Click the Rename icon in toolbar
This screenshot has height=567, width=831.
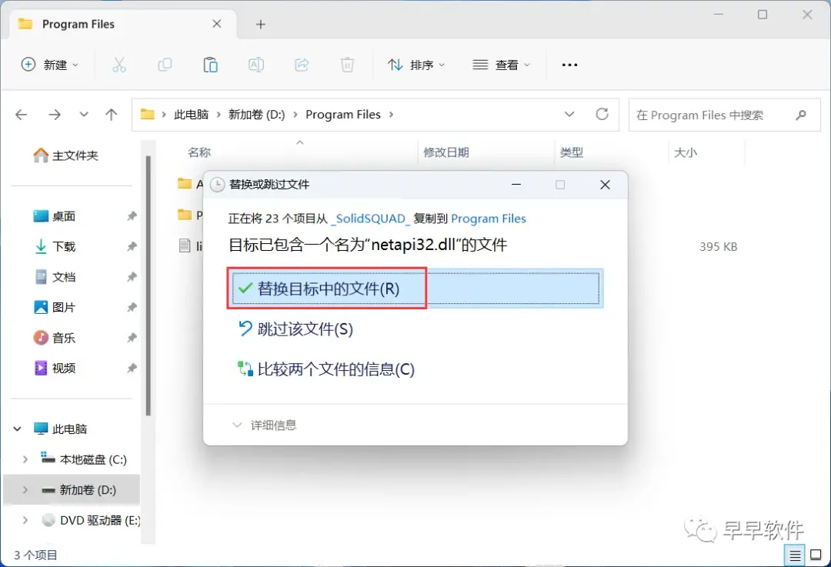point(256,65)
